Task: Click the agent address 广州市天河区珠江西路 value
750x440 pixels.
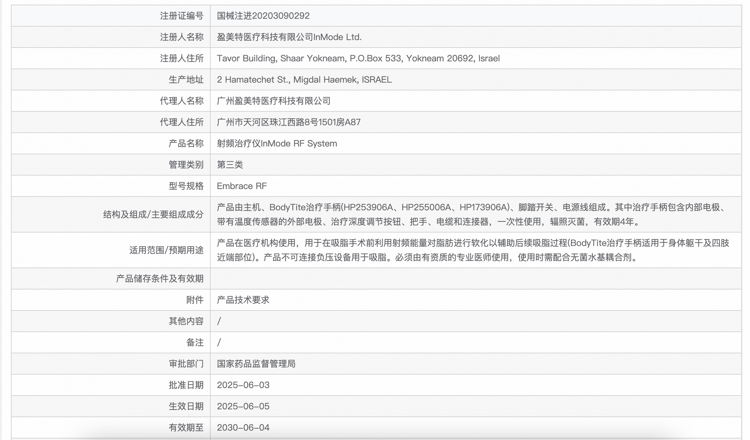Action: click(288, 122)
